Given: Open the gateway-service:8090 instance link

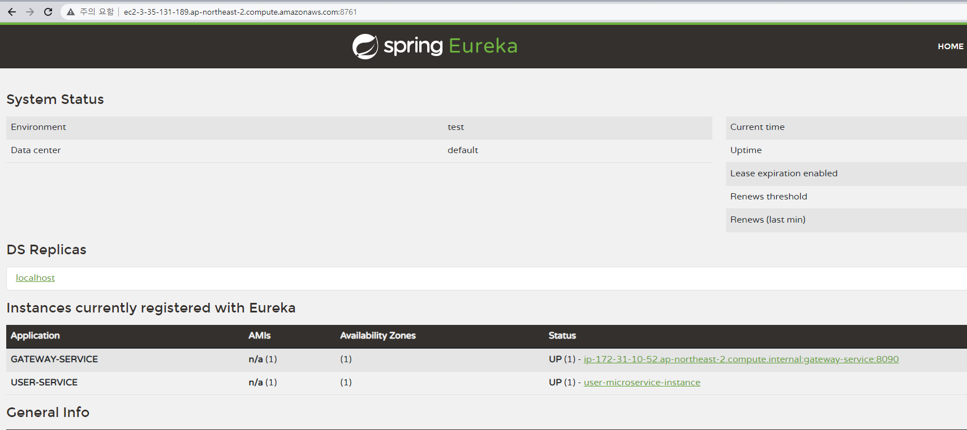Looking at the screenshot, I should point(741,359).
